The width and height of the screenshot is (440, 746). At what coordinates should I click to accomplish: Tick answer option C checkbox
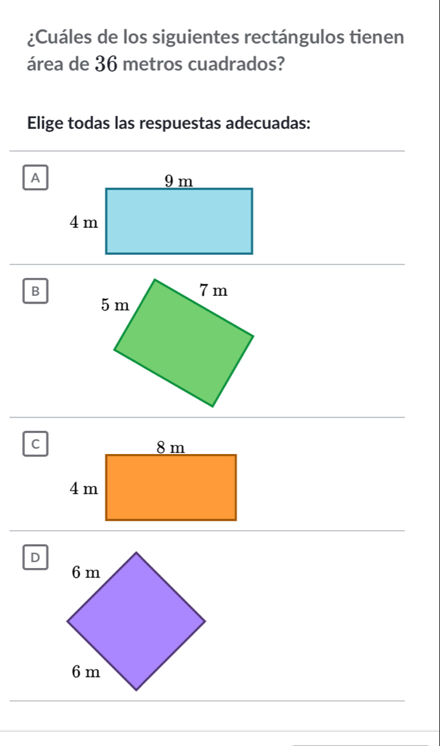pos(35,444)
